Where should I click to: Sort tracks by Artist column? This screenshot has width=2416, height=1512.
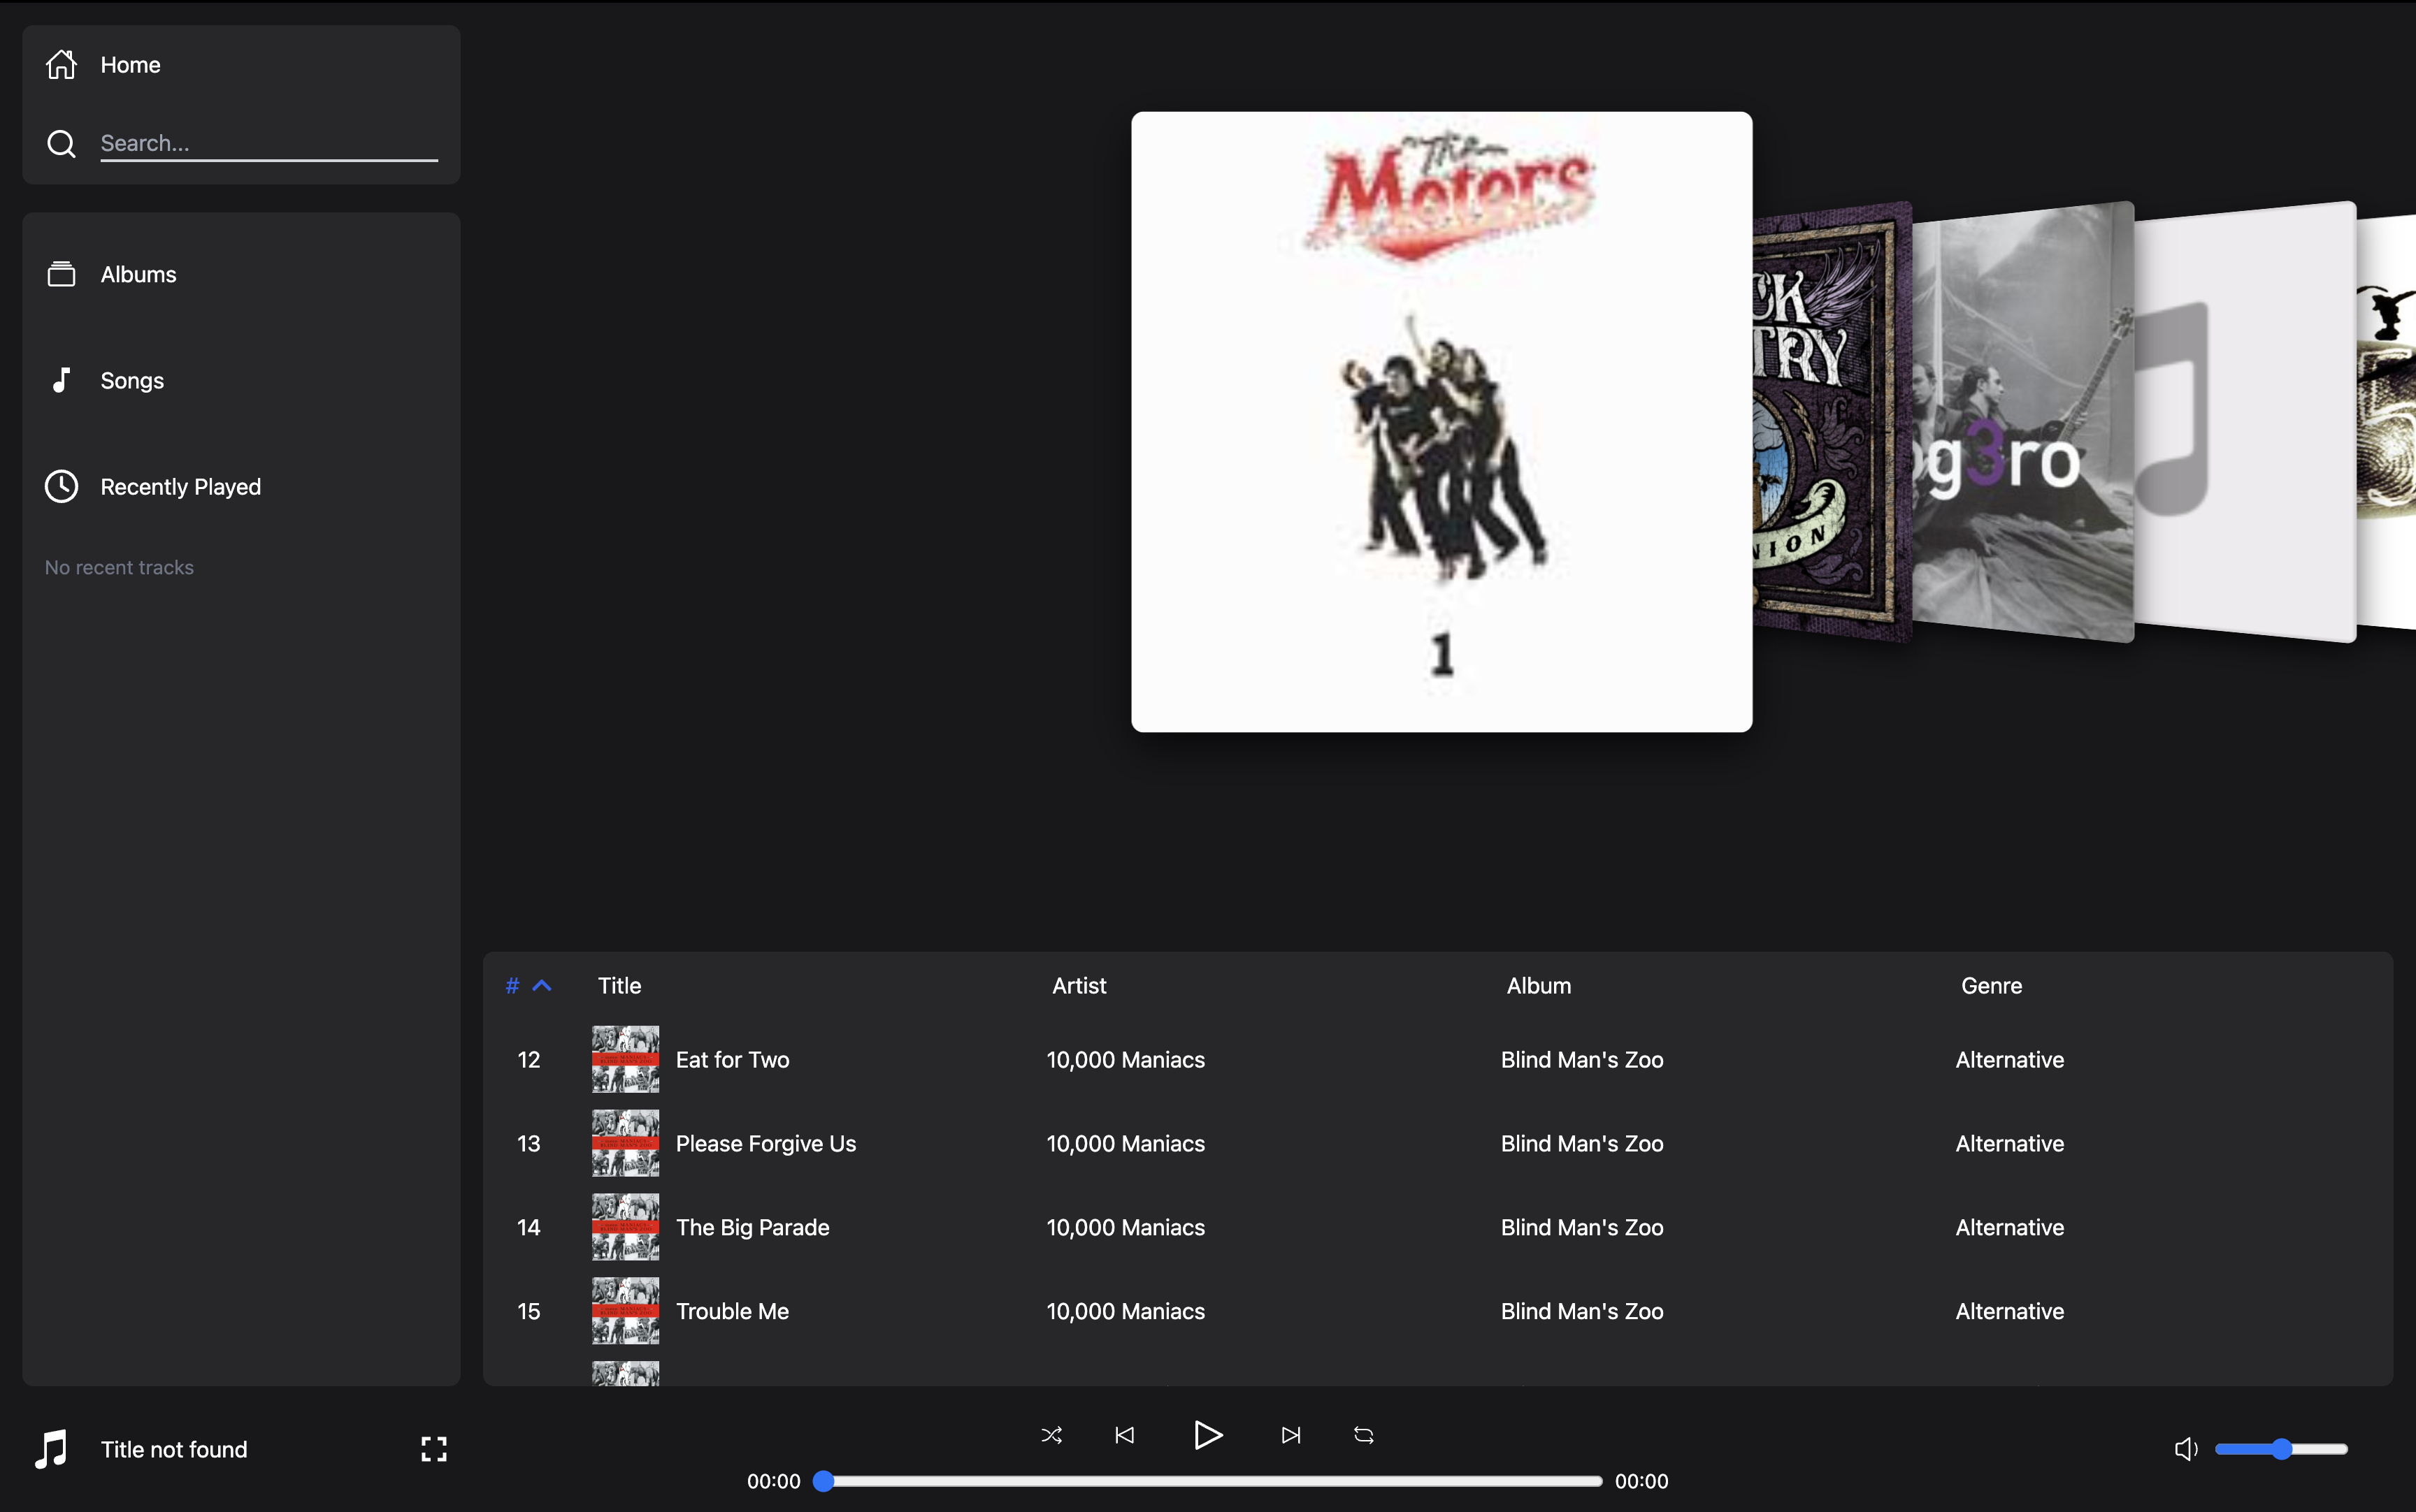(x=1079, y=985)
